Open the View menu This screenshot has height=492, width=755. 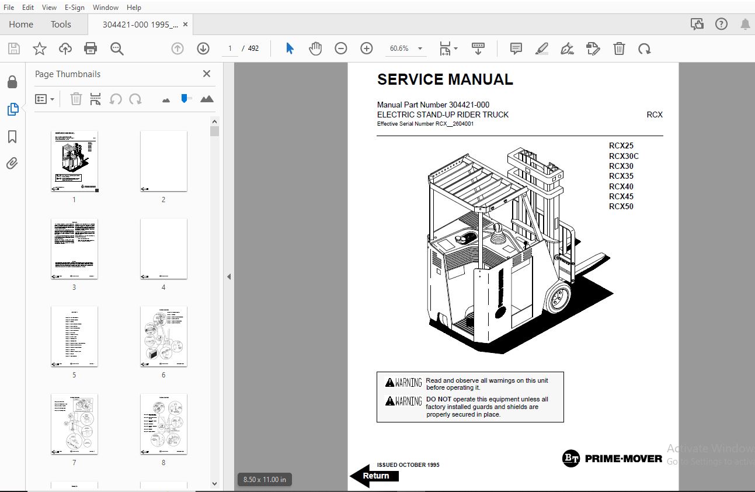pos(50,8)
